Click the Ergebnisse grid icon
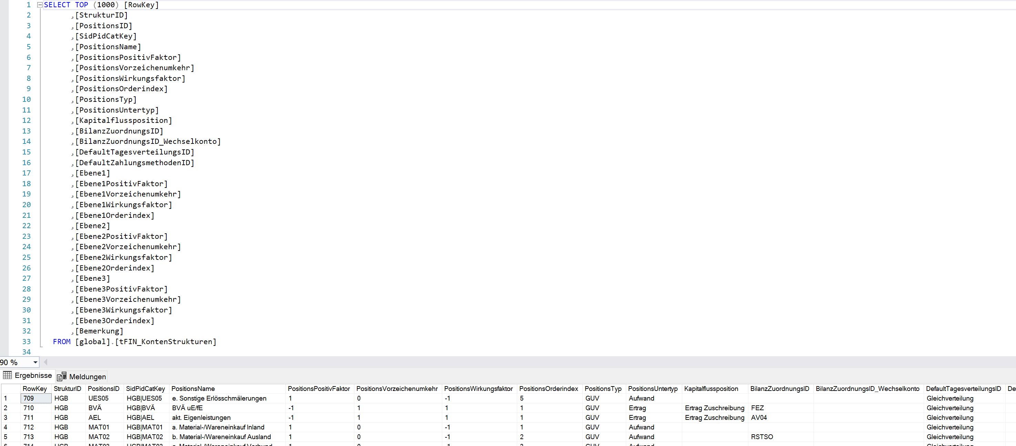The width and height of the screenshot is (1016, 446). tap(8, 375)
